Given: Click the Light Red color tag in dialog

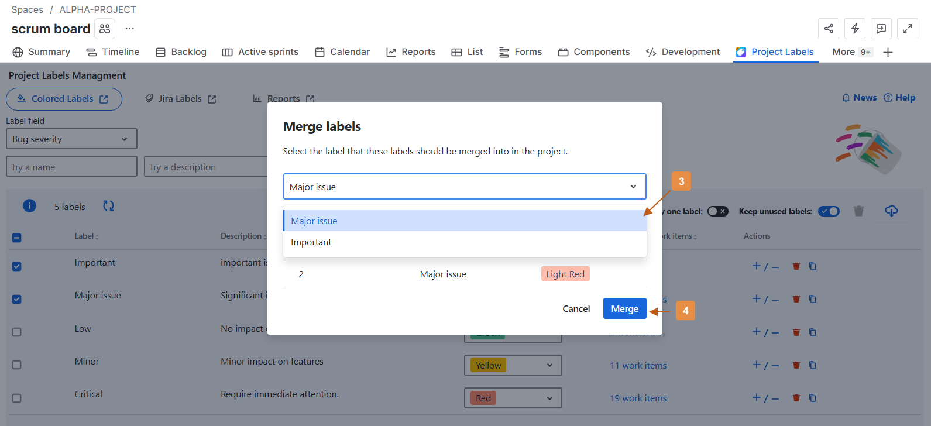Looking at the screenshot, I should tap(565, 274).
